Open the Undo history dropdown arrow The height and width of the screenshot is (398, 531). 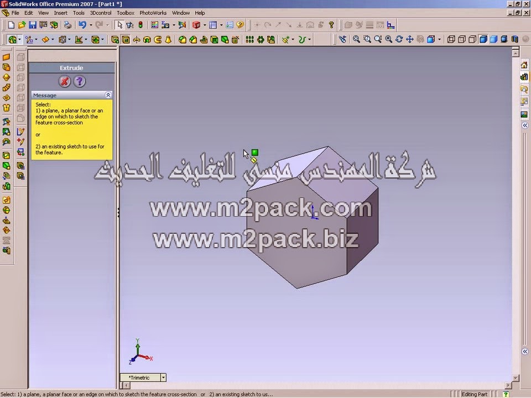(x=91, y=25)
